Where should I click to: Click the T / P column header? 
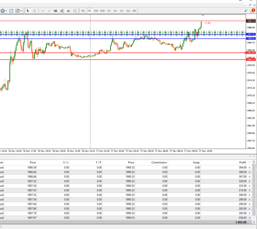click(x=99, y=163)
